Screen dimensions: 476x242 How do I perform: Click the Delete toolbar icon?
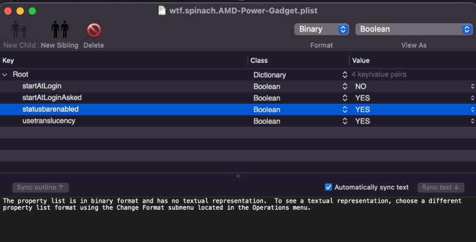93,30
